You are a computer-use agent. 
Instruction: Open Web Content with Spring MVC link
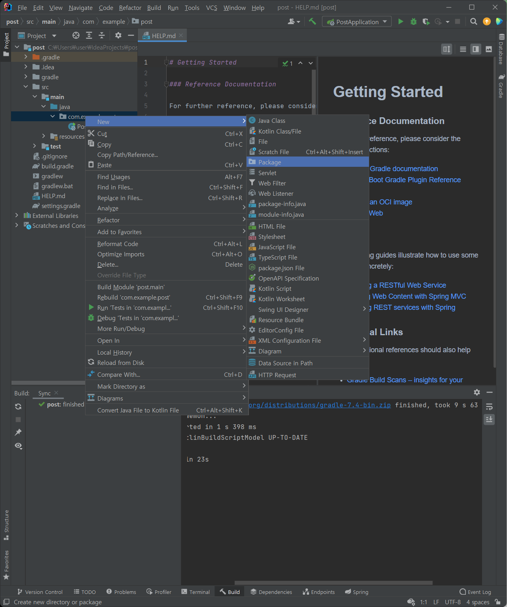coord(419,296)
